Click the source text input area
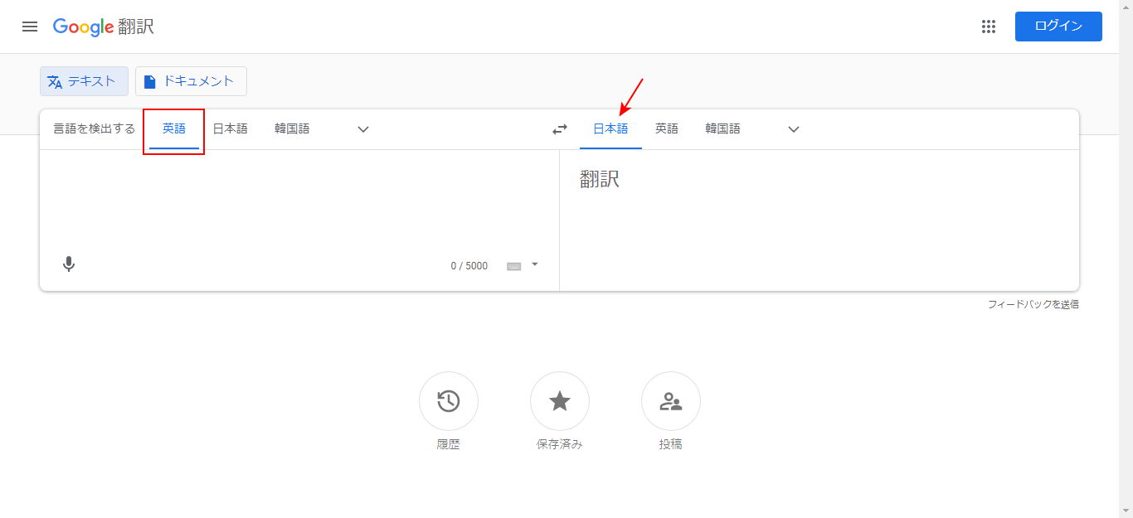Screen dimensions: 1133x518 click(299, 199)
